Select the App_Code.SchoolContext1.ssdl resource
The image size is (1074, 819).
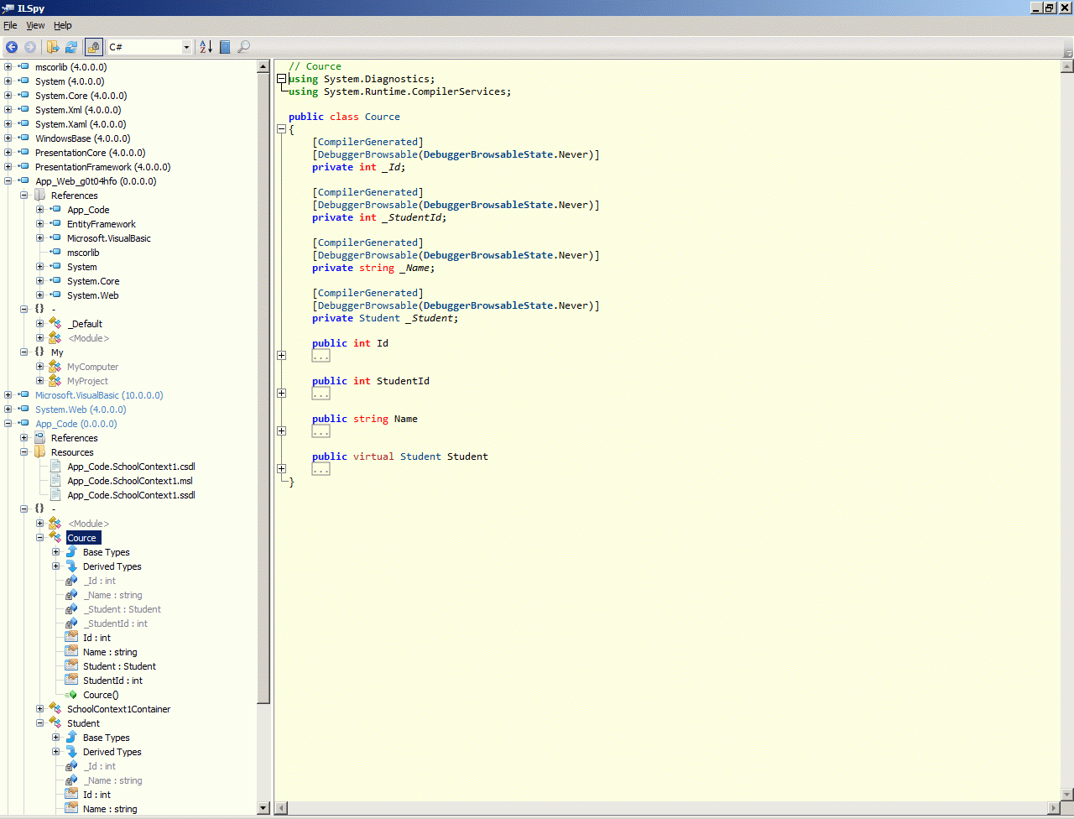click(131, 495)
